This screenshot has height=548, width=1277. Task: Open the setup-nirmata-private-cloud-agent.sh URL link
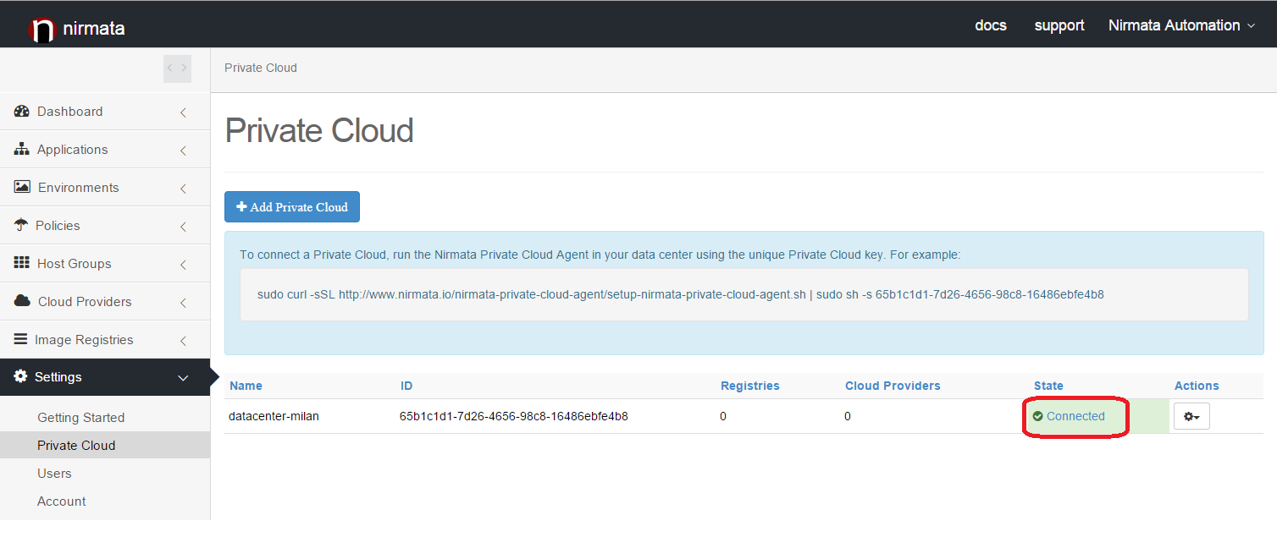point(572,295)
